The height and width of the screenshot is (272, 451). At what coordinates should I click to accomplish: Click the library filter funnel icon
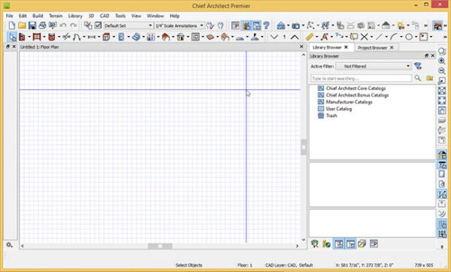click(418, 66)
